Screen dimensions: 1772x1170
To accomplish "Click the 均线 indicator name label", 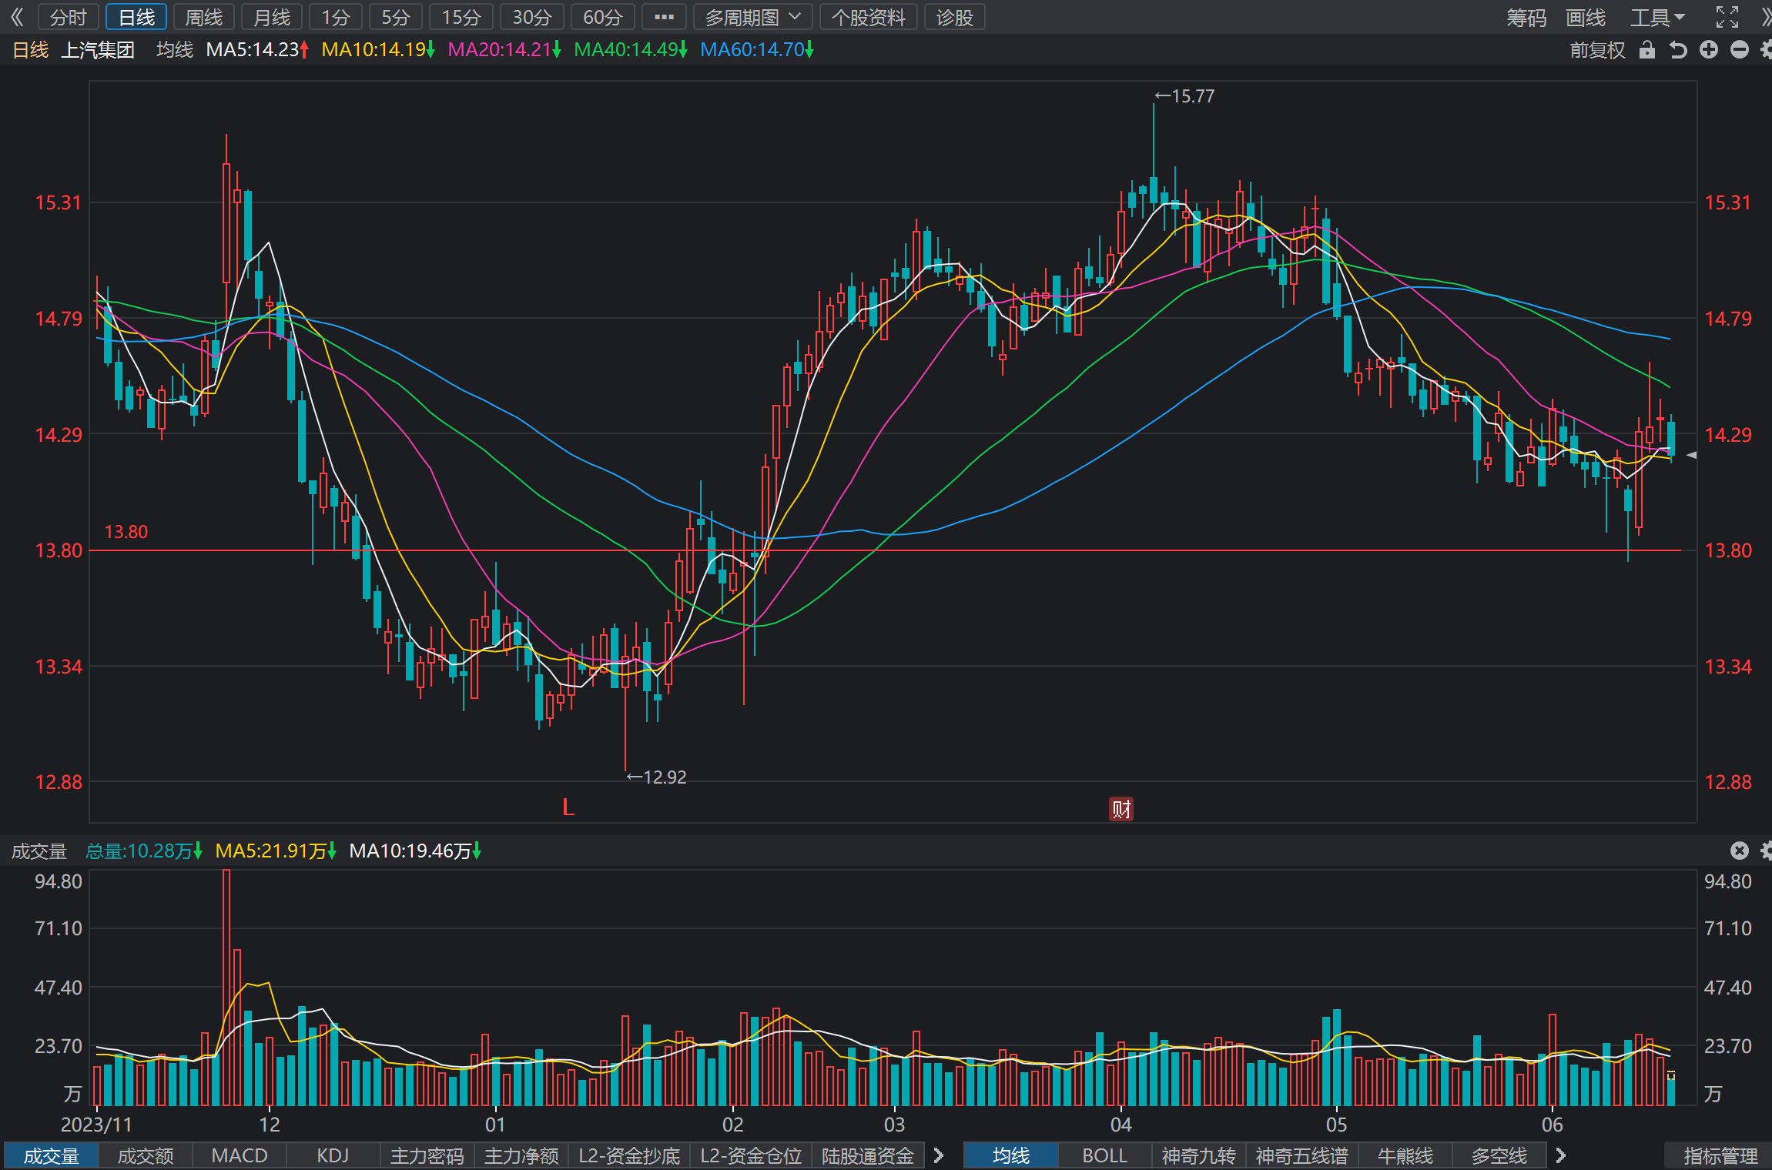I will click(175, 50).
